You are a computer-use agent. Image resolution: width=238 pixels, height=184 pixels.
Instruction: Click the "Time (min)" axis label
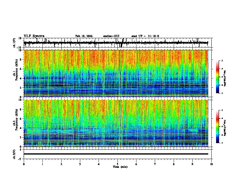[120, 167]
